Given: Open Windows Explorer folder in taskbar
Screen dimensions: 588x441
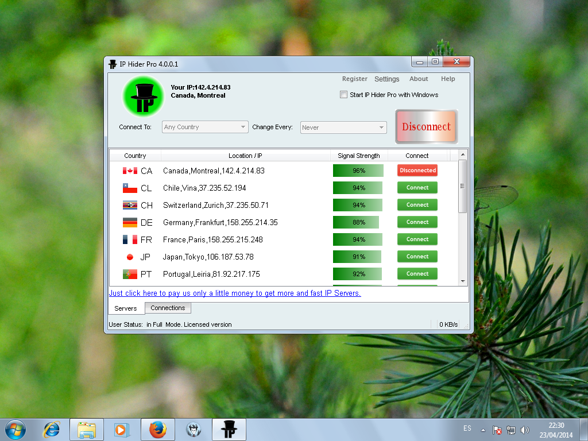Looking at the screenshot, I should [87, 430].
